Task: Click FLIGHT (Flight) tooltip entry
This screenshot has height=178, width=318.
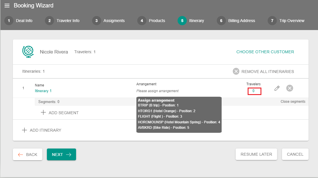Action: (160, 116)
